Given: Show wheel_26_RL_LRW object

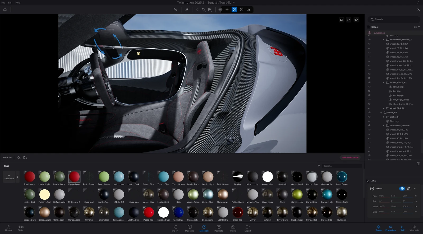Looking at the screenshot, I should tap(369, 48).
